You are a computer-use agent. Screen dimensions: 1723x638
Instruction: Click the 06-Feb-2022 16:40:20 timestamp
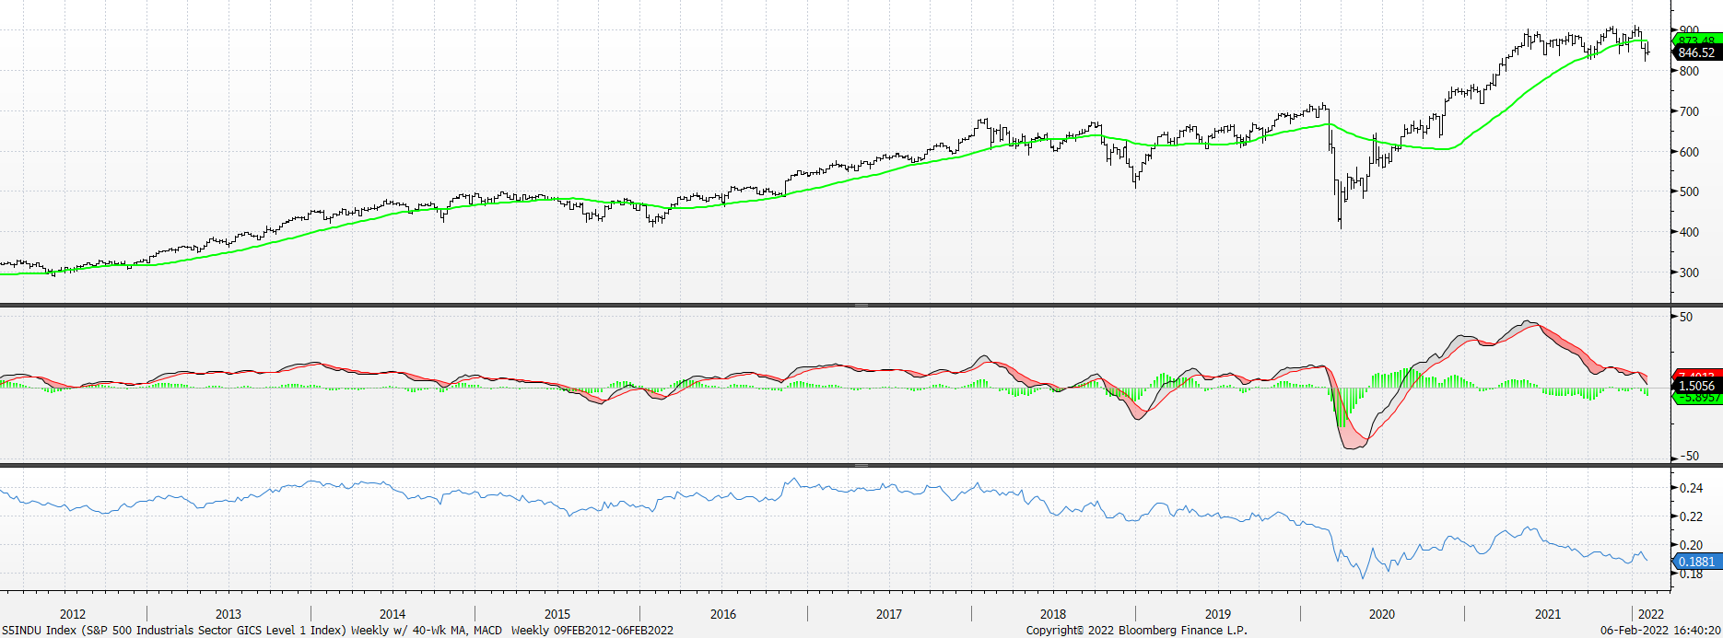(1660, 631)
